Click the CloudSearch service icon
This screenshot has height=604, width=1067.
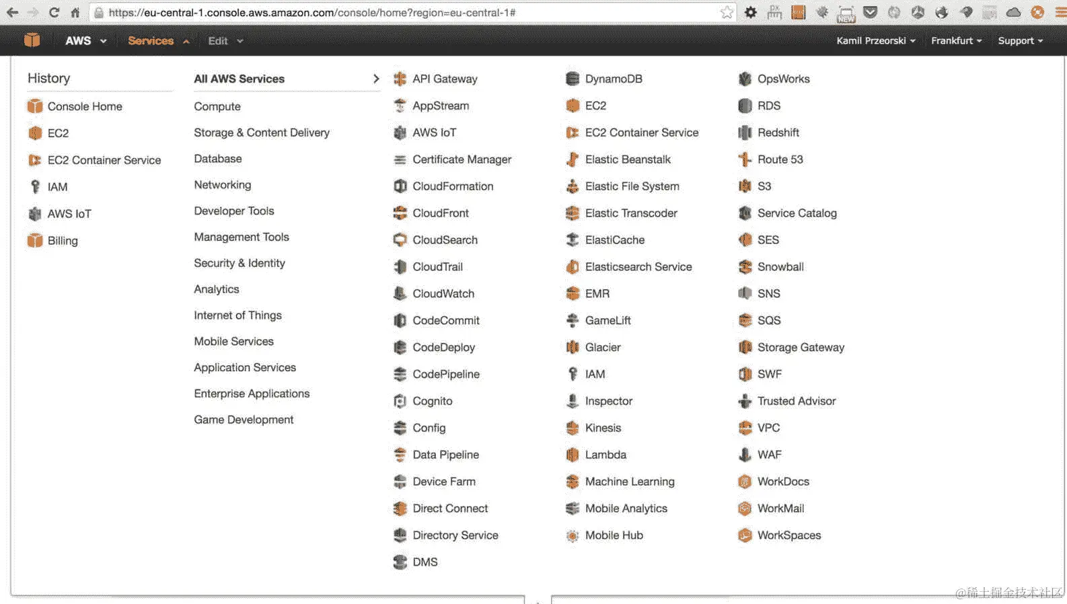[400, 240]
